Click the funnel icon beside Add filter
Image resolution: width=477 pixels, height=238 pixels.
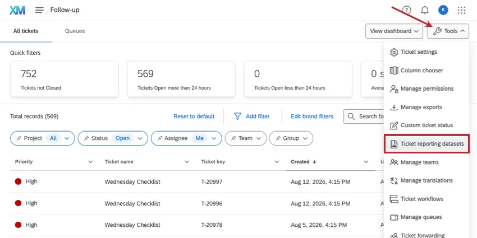click(x=237, y=116)
